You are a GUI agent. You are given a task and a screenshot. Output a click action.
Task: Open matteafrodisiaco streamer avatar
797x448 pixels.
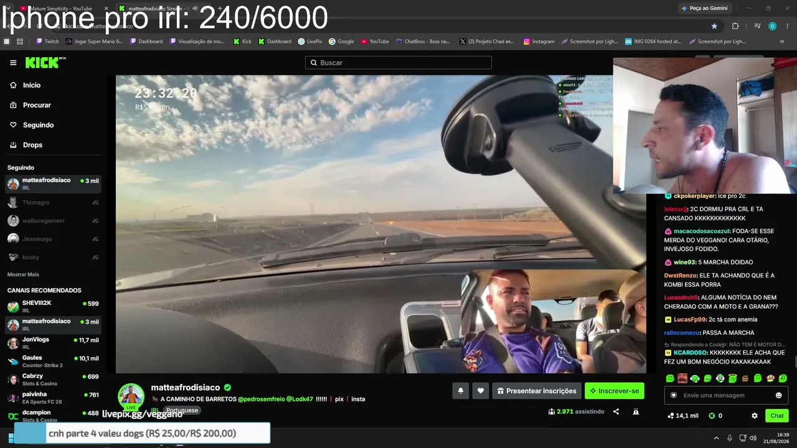(131, 396)
